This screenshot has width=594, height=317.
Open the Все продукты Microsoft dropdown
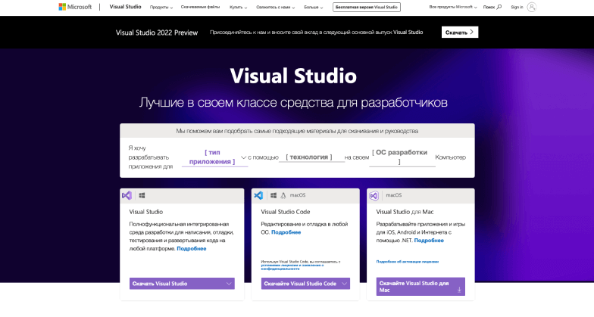pos(453,8)
